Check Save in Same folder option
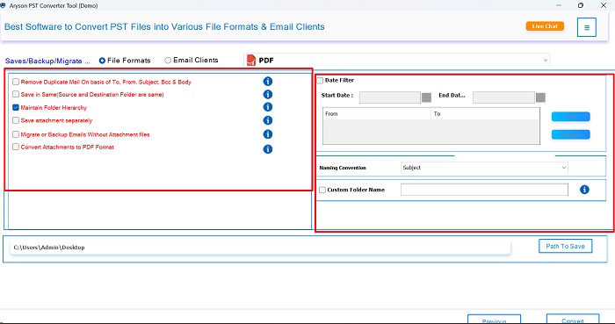Image resolution: width=615 pixels, height=324 pixels. (x=16, y=95)
